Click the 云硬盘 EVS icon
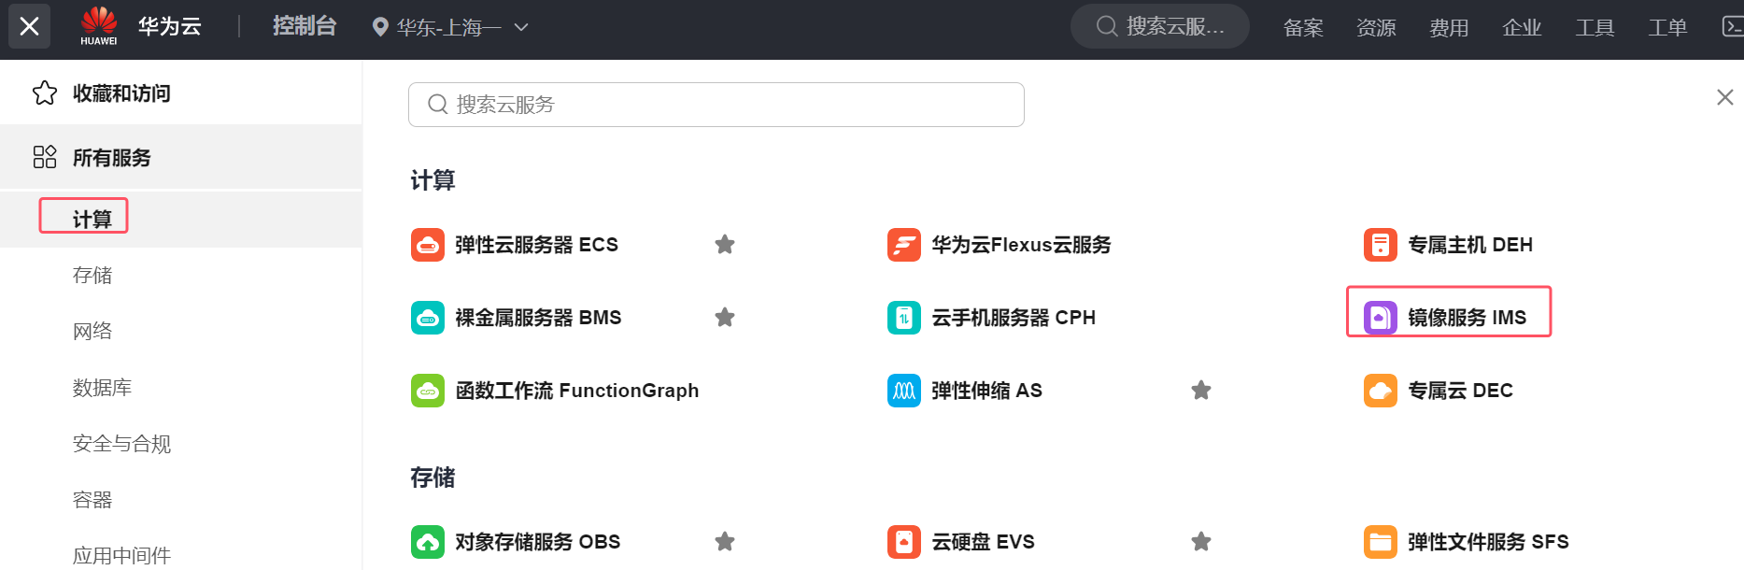The width and height of the screenshot is (1744, 570). [904, 542]
